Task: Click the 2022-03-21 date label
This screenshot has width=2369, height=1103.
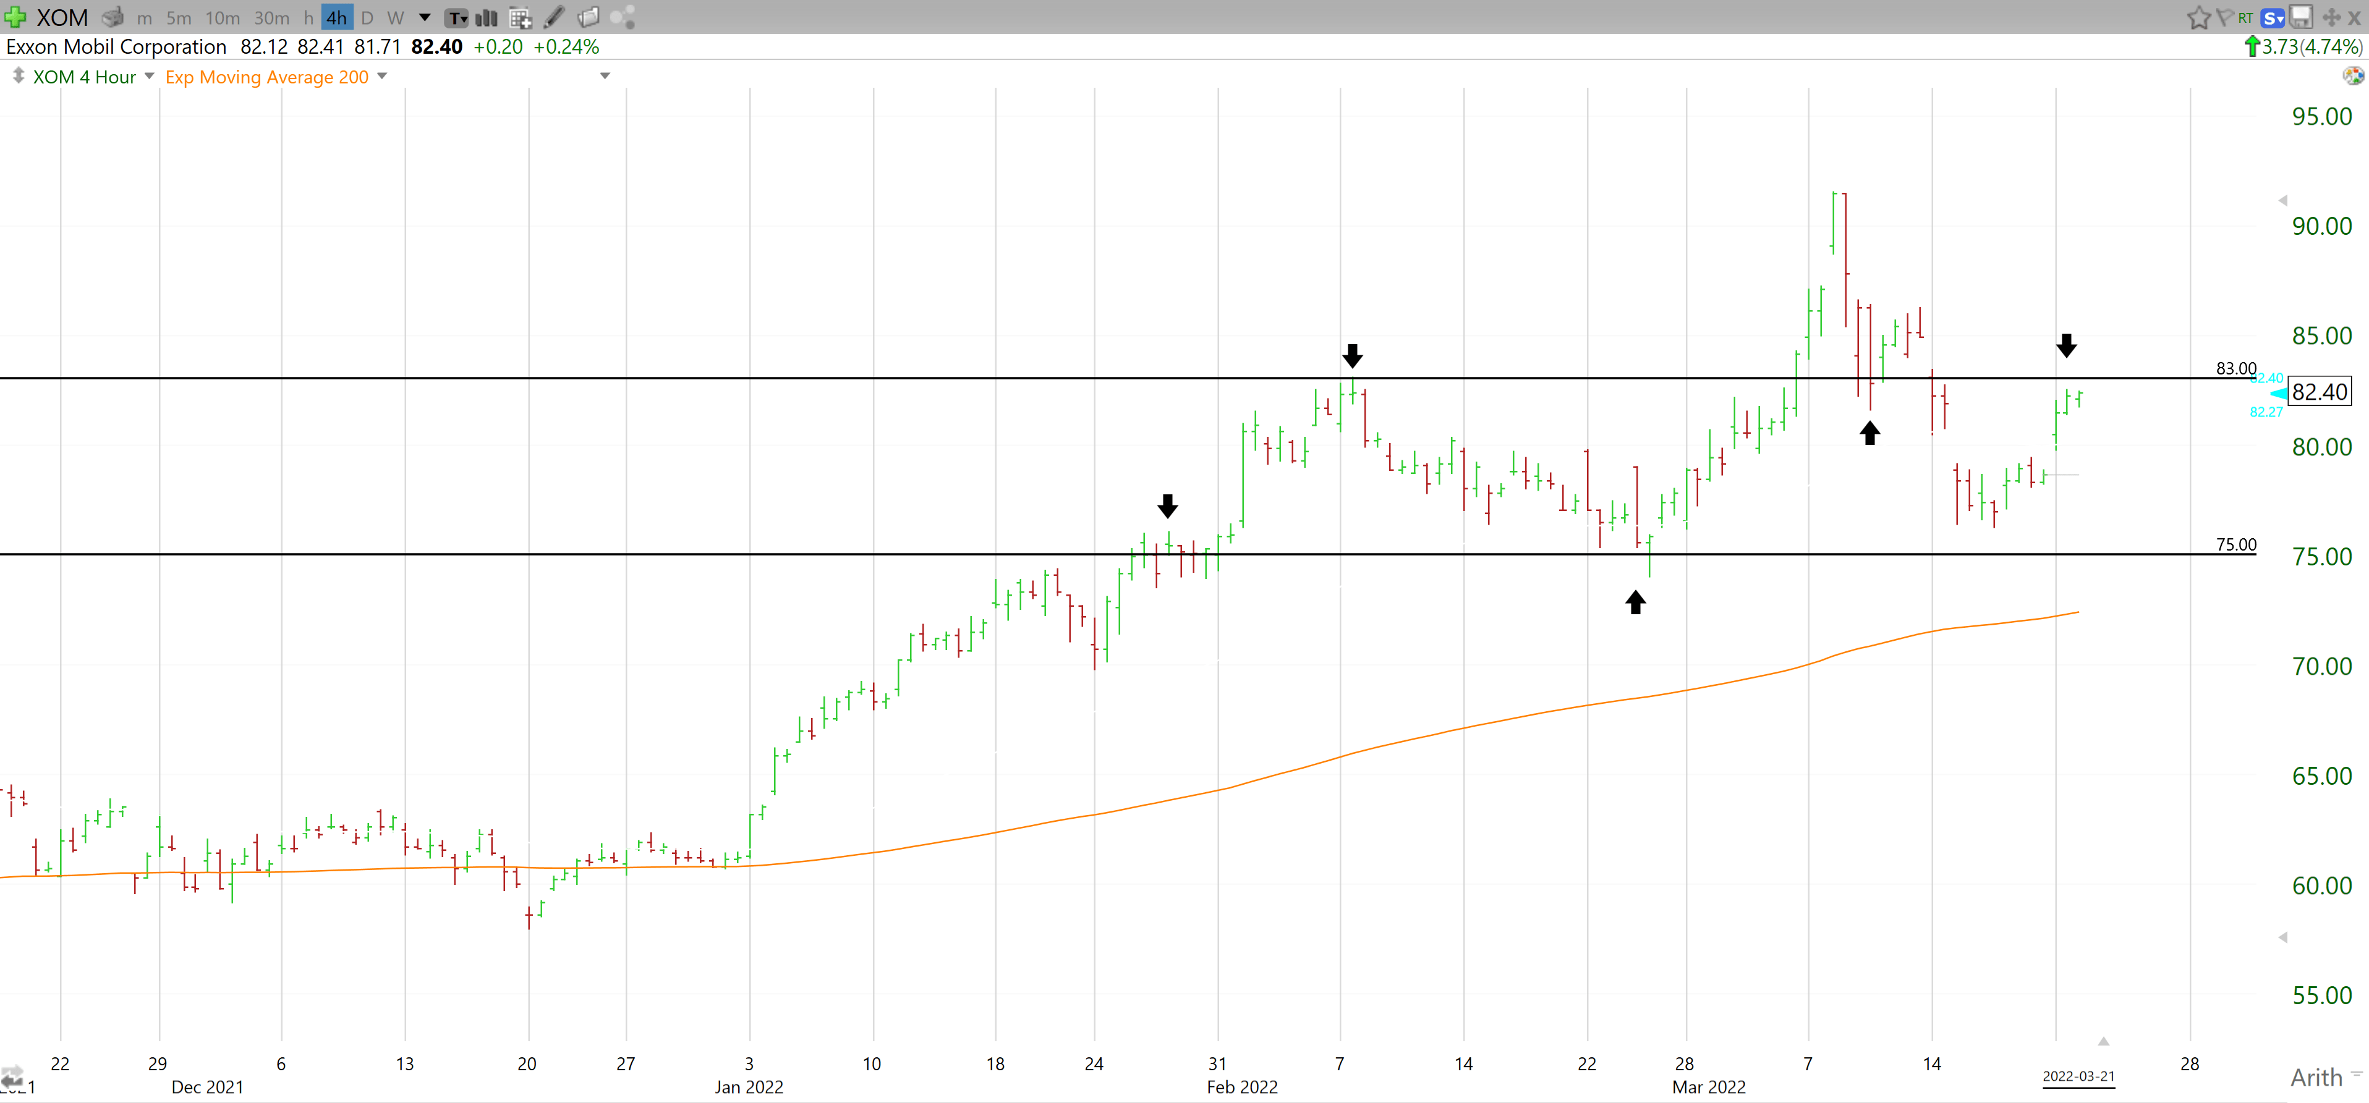Action: click(x=2078, y=1076)
